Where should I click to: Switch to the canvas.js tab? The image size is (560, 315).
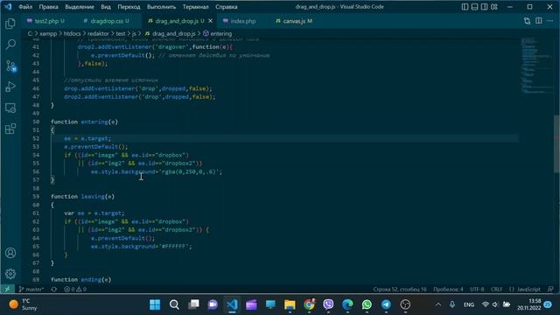coord(294,21)
